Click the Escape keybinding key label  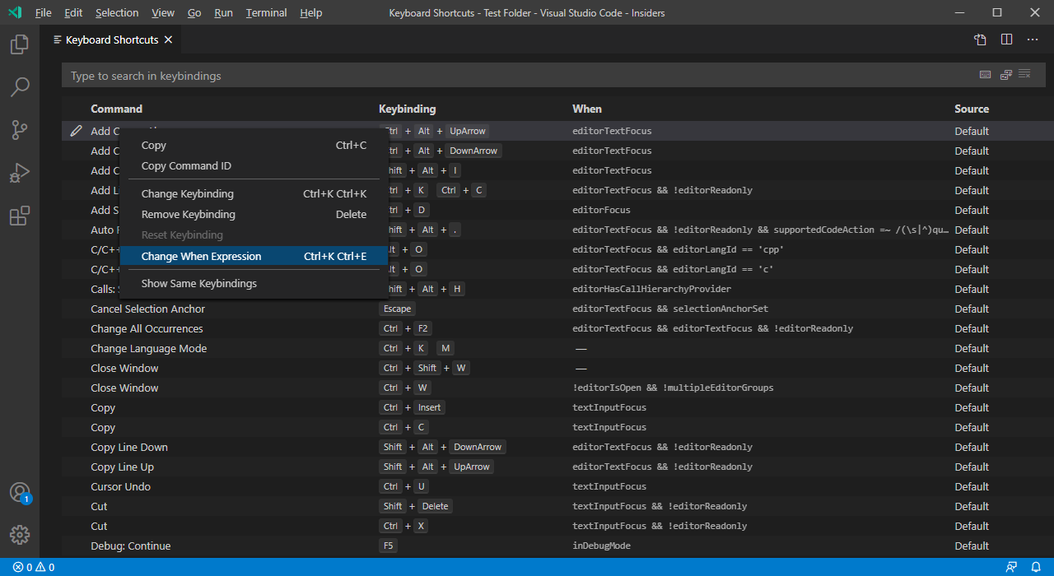pyautogui.click(x=397, y=309)
